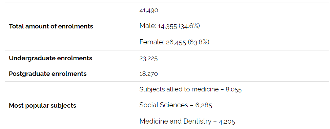Click the word 'Male:' in enrolments
The height and width of the screenshot is (129, 330).
[148, 26]
